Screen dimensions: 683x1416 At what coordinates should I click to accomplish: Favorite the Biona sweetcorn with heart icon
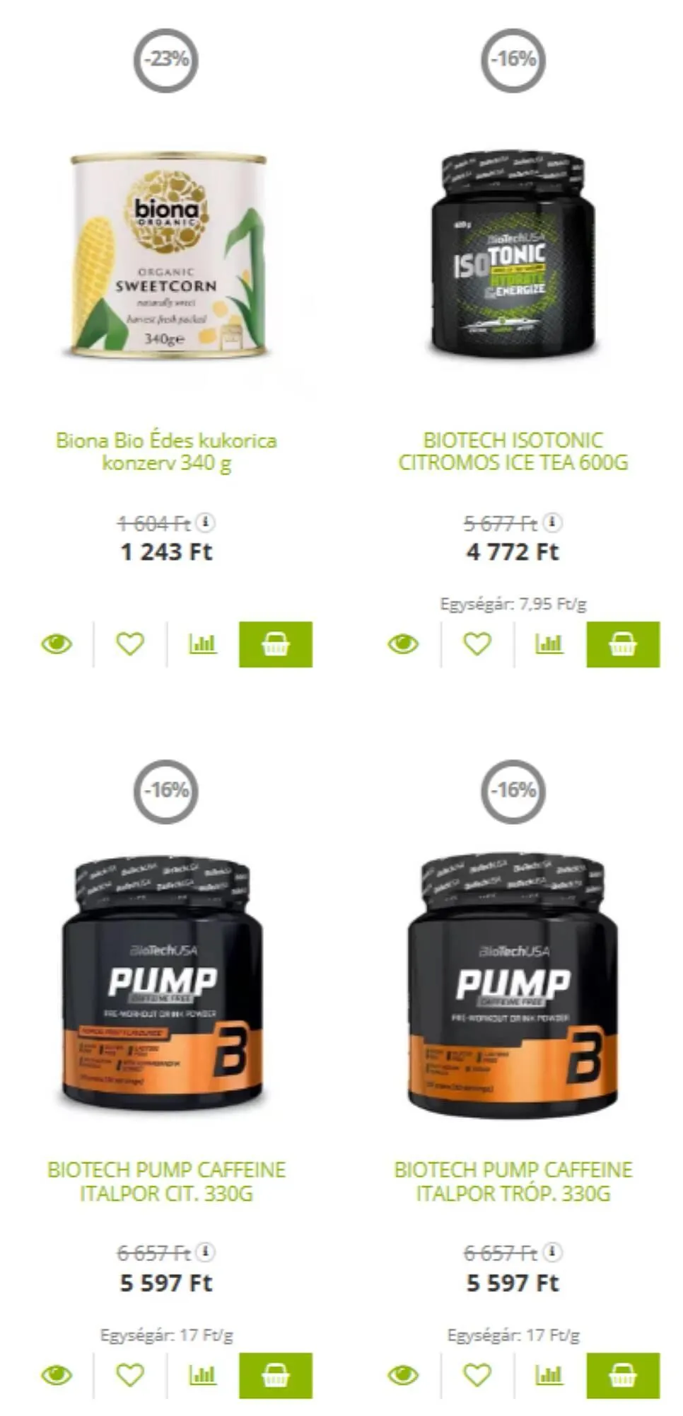point(130,644)
